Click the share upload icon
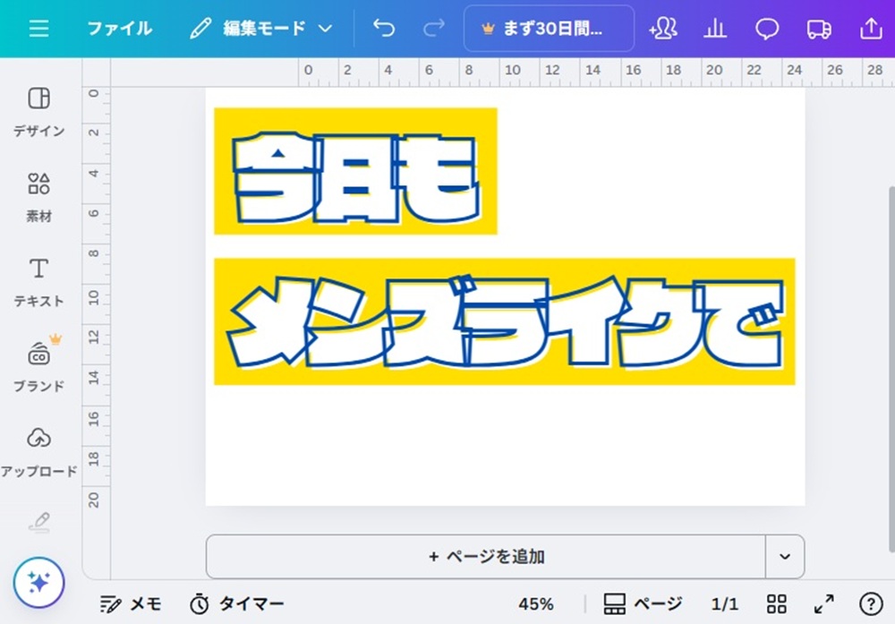The width and height of the screenshot is (895, 624). 870,29
